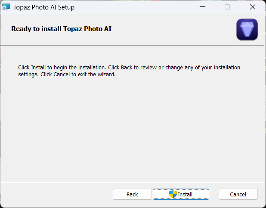
Task: Click the installation instructions paragraph
Action: point(129,71)
